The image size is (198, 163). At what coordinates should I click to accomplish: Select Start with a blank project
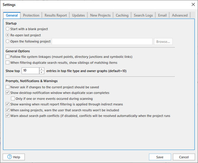tap(8, 29)
